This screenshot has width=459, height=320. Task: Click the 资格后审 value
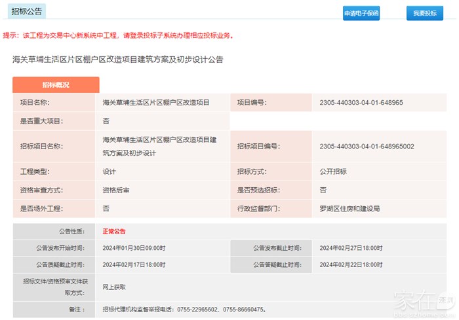[116, 190]
